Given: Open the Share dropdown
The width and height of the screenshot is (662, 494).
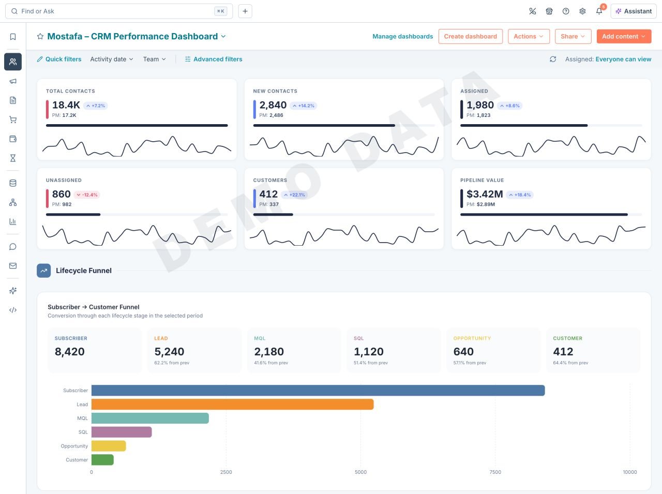Looking at the screenshot, I should tap(573, 36).
